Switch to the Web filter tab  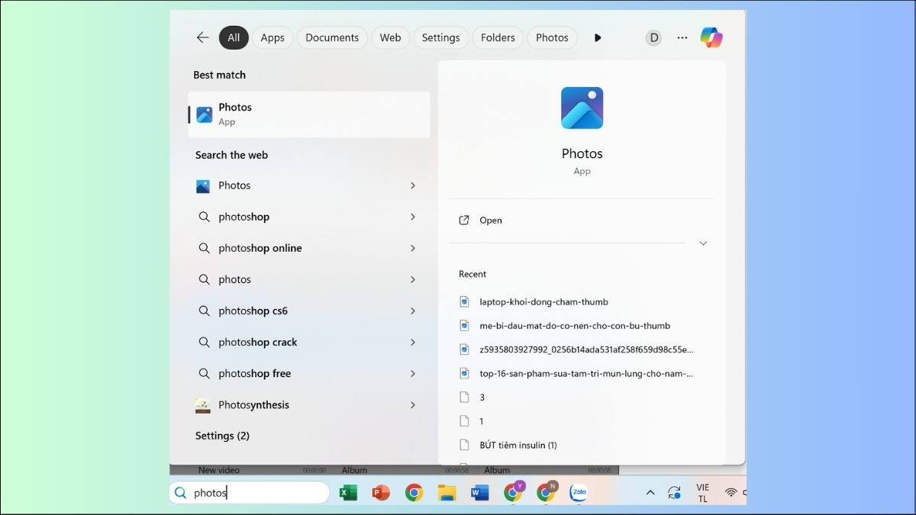pyautogui.click(x=390, y=37)
